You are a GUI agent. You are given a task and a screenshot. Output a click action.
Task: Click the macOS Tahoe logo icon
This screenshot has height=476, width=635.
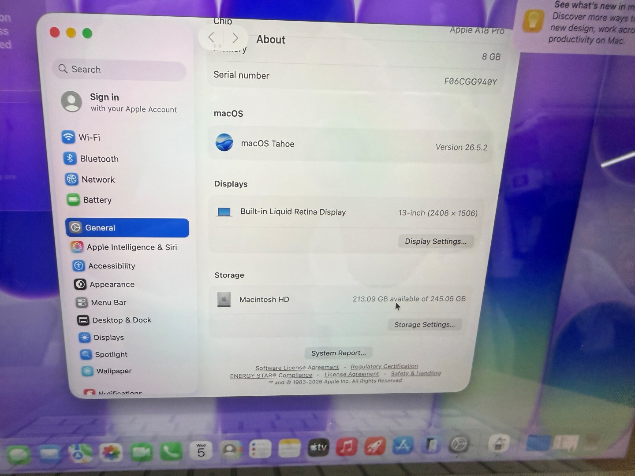point(224,143)
